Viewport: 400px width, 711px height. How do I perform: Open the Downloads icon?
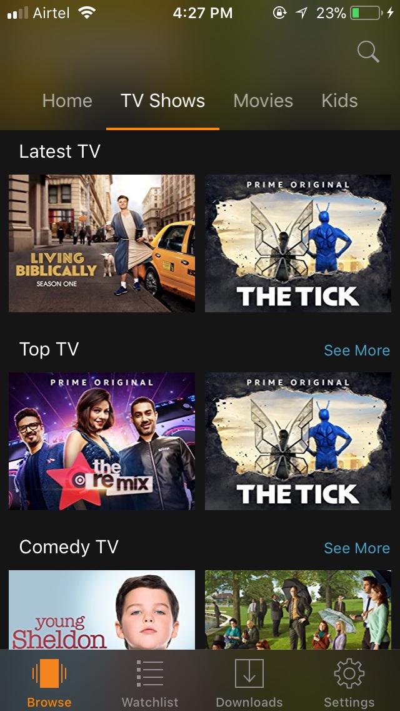pyautogui.click(x=249, y=673)
